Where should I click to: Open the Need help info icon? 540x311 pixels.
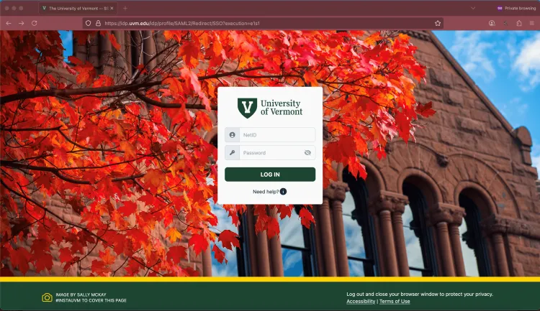[283, 192]
